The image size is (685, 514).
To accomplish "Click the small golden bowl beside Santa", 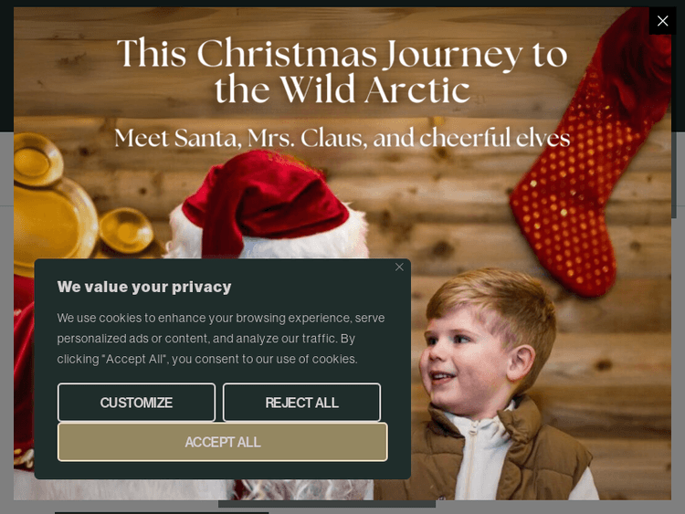I will (126, 233).
